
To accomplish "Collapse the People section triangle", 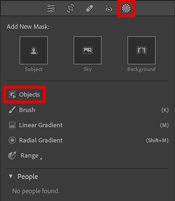I will pos(11,177).
